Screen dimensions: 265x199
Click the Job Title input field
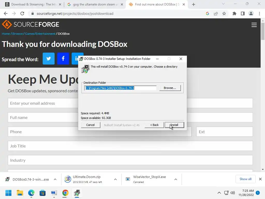tap(130, 146)
